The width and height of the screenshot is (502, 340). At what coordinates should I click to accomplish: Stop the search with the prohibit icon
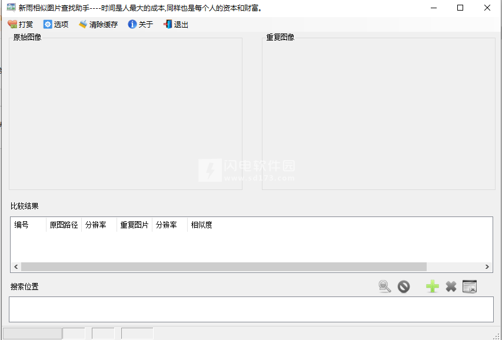tap(404, 286)
